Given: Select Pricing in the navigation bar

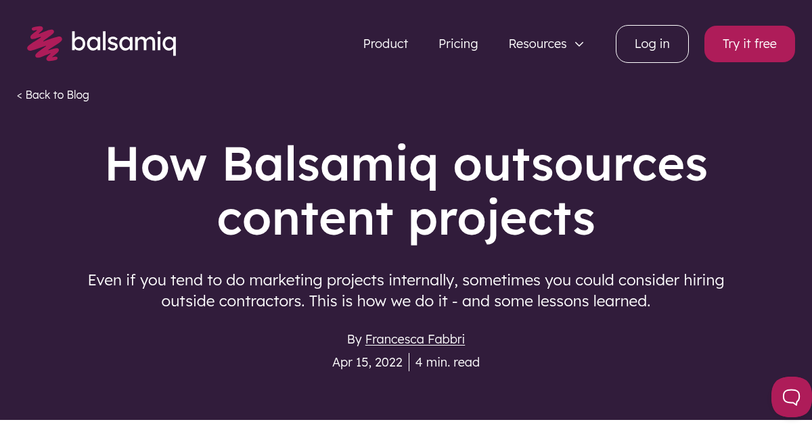Looking at the screenshot, I should click(458, 44).
